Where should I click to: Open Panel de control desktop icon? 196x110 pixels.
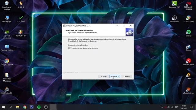point(7,48)
